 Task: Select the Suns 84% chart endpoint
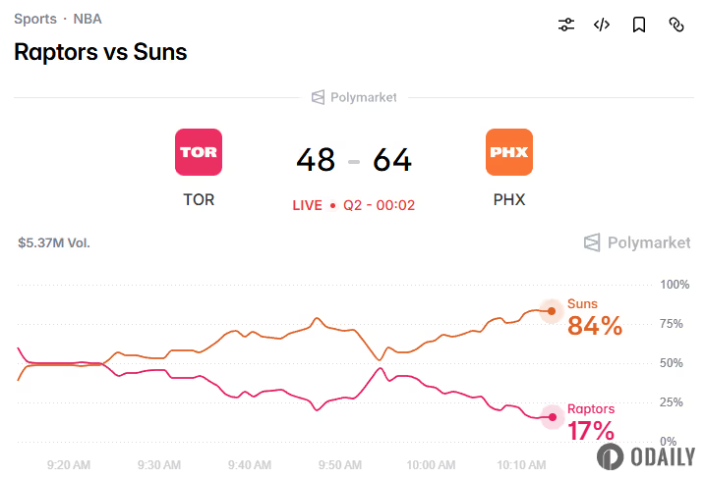pos(552,311)
